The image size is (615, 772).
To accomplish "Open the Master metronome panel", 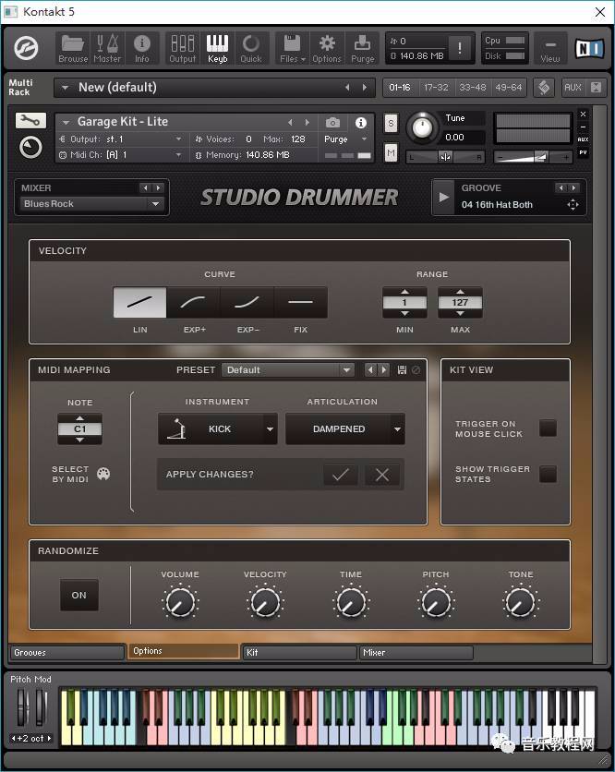I will coord(107,49).
